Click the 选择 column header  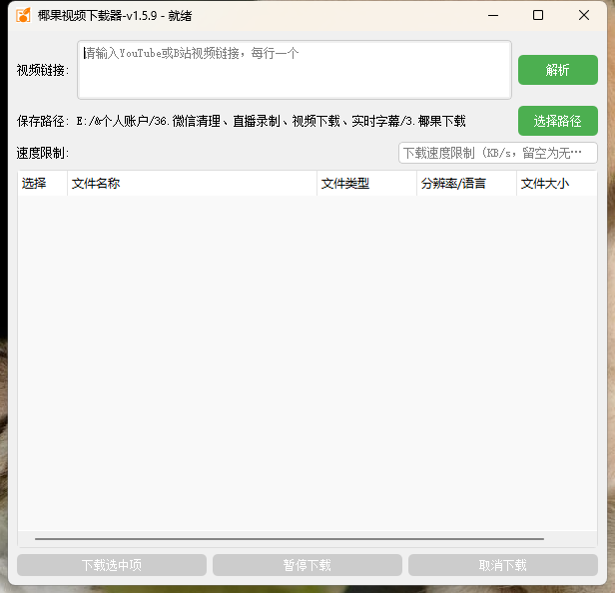pyautogui.click(x=42, y=184)
